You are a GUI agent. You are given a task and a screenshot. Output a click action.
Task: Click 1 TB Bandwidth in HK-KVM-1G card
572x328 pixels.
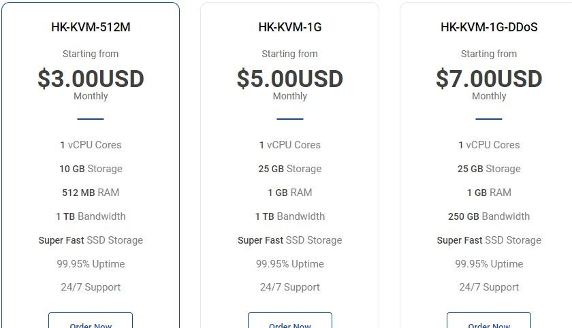pos(290,216)
